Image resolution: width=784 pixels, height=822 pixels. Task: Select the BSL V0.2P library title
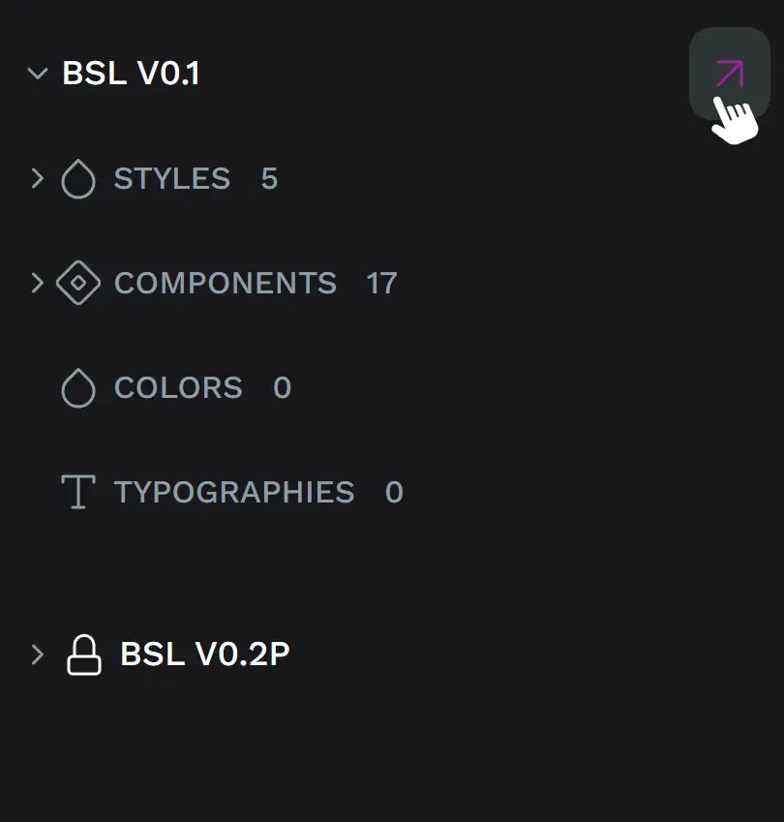click(205, 655)
